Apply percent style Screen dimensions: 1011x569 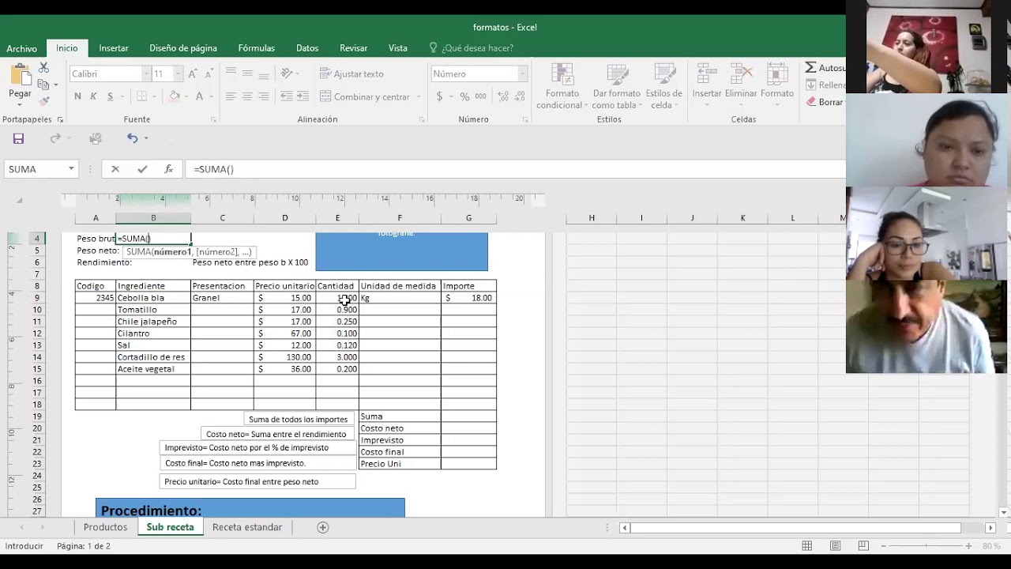click(x=464, y=96)
